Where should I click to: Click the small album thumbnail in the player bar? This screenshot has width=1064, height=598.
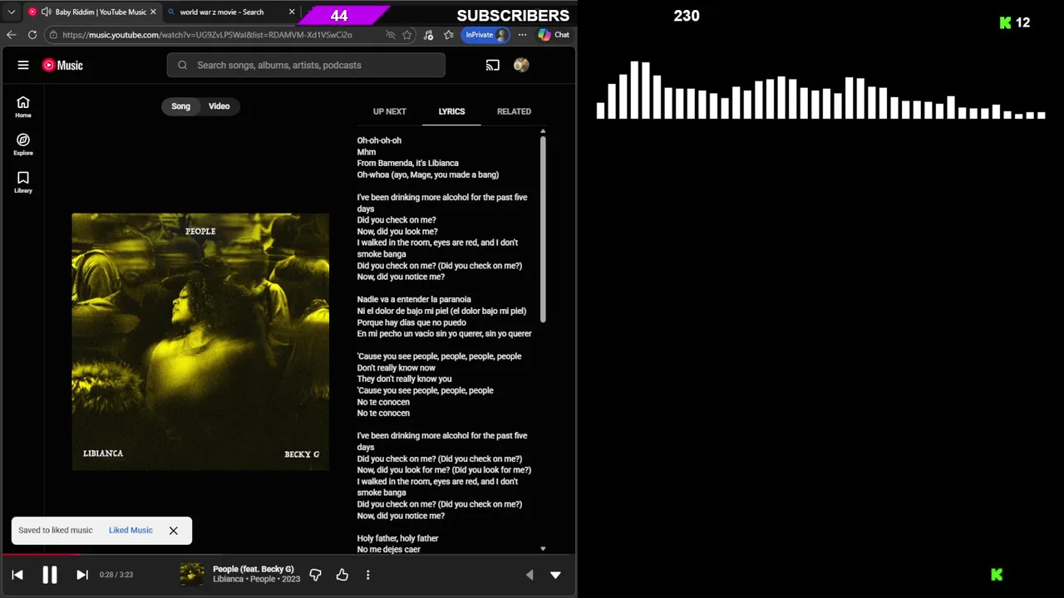point(192,575)
